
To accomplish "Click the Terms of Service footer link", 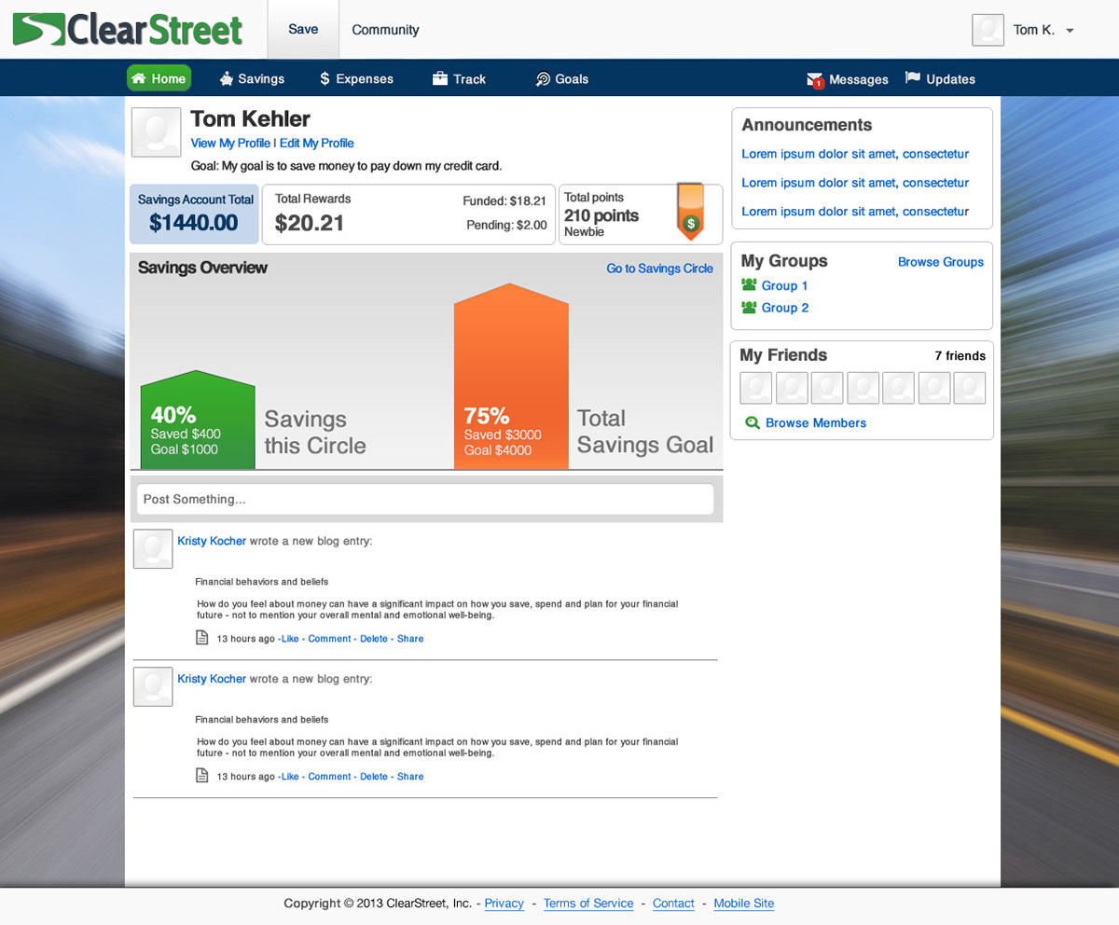I will click(588, 904).
